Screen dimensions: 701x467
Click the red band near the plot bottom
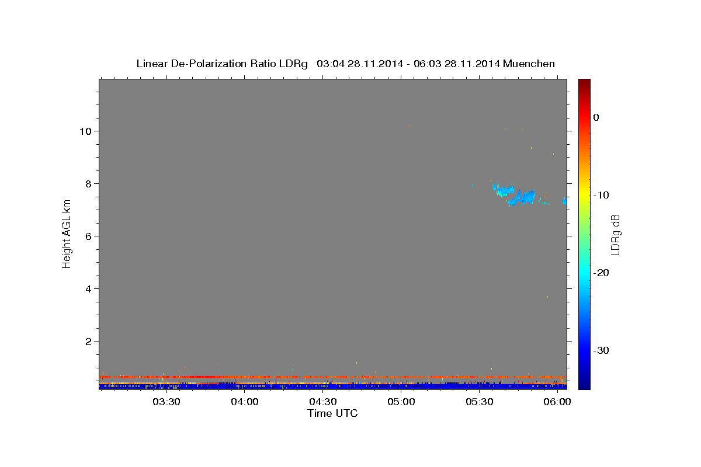[332, 377]
